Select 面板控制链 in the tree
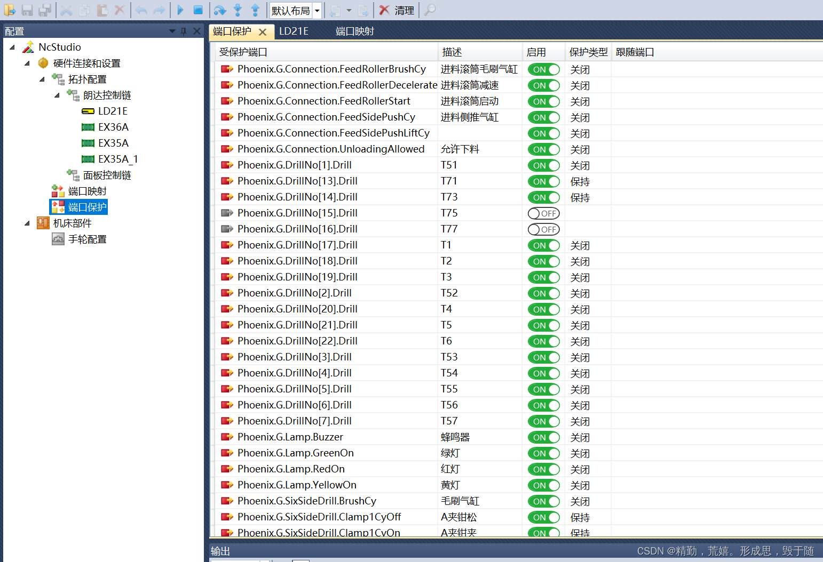 [107, 175]
